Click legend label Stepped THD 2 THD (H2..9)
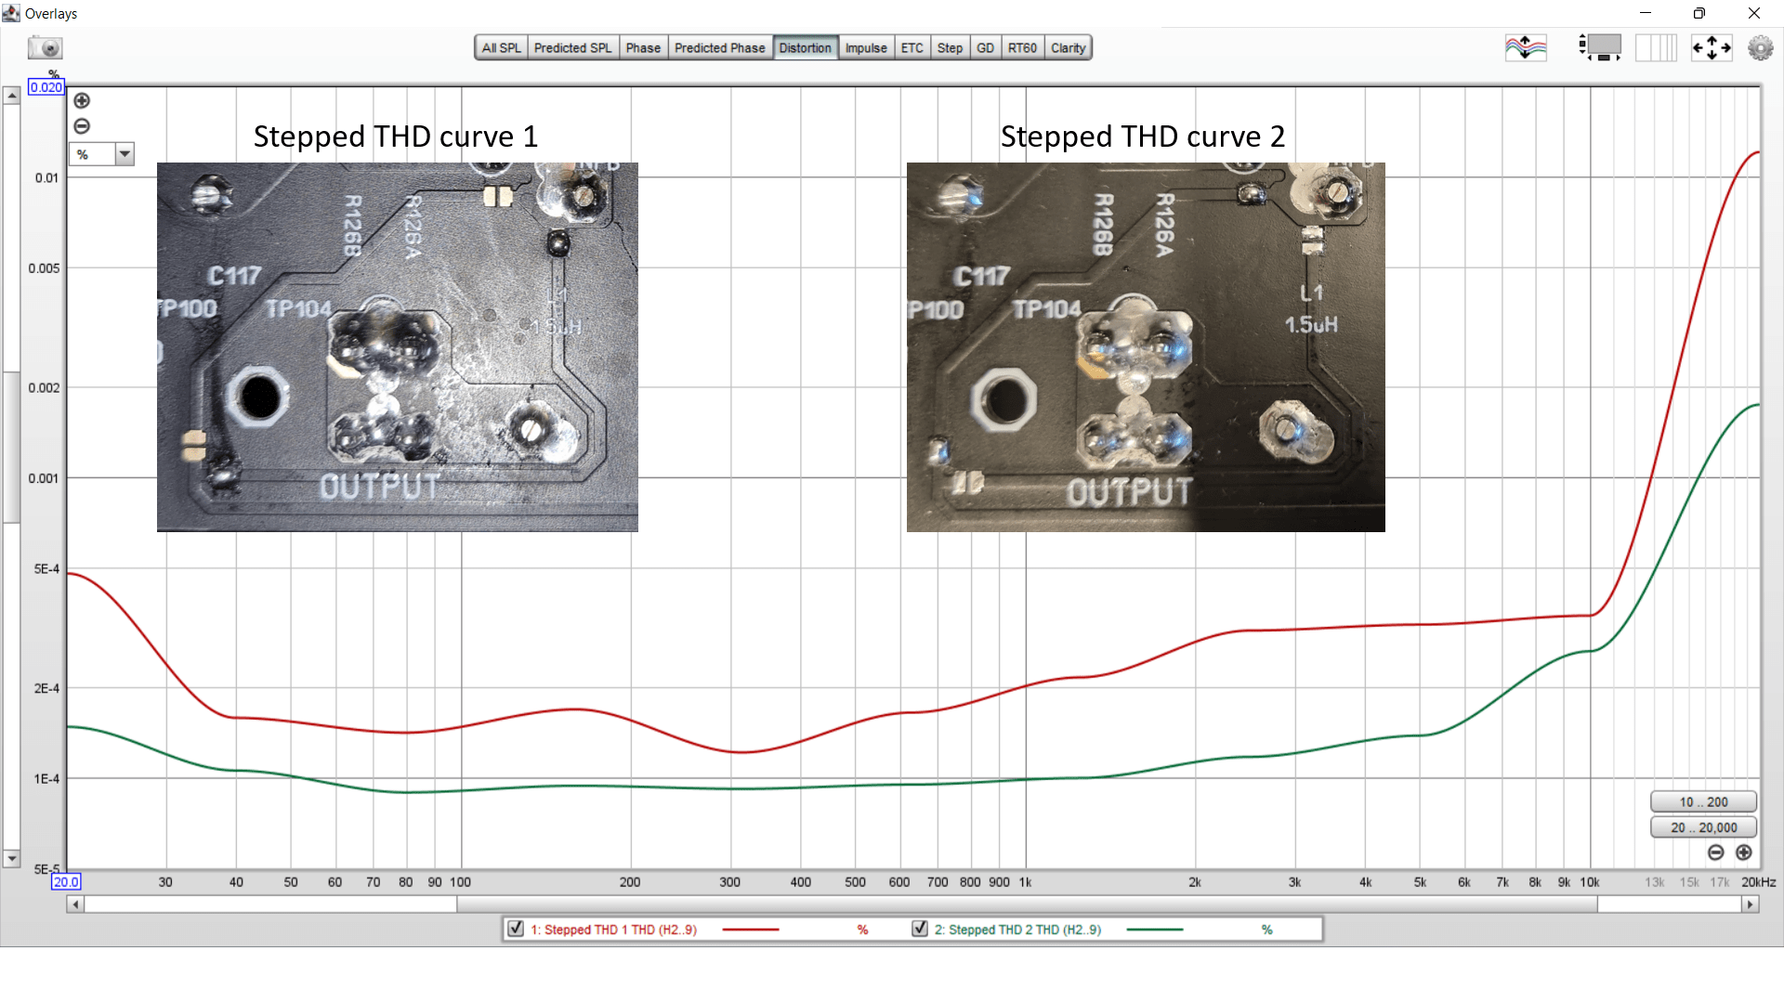The image size is (1784, 1003). coord(1017,930)
